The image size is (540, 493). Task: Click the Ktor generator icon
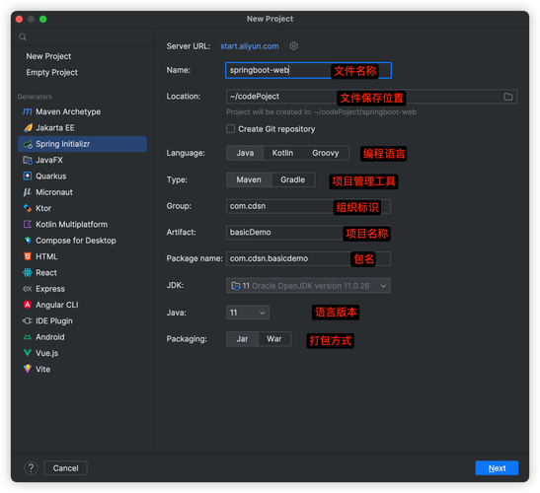(28, 208)
